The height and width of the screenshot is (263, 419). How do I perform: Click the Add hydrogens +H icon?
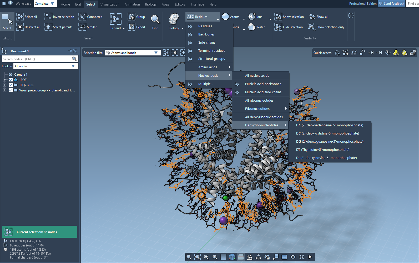(371, 53)
